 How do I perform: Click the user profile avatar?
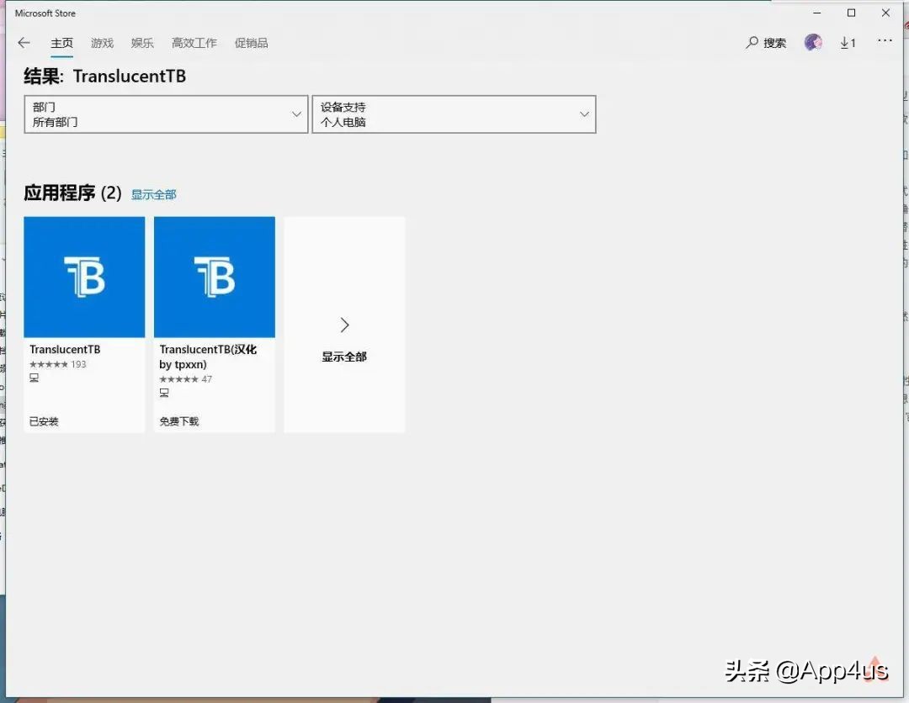coord(812,41)
